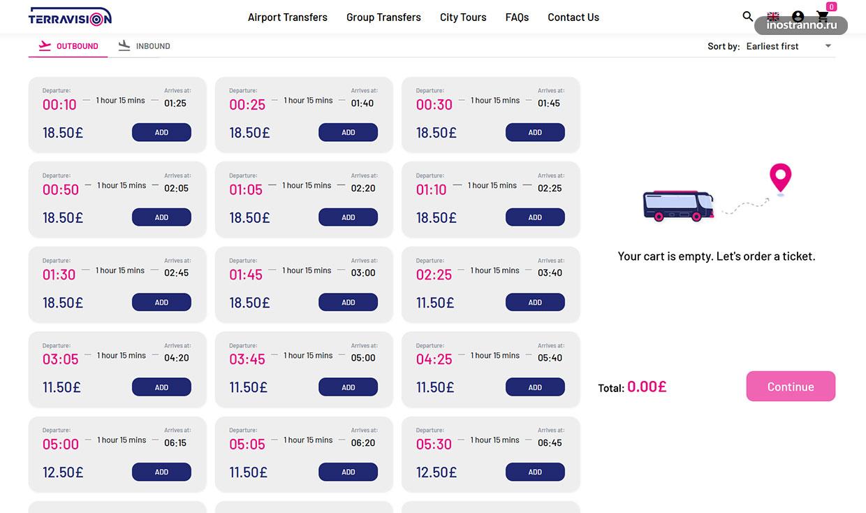Screen dimensions: 866x513
Task: Open the user account icon
Action: 798,16
